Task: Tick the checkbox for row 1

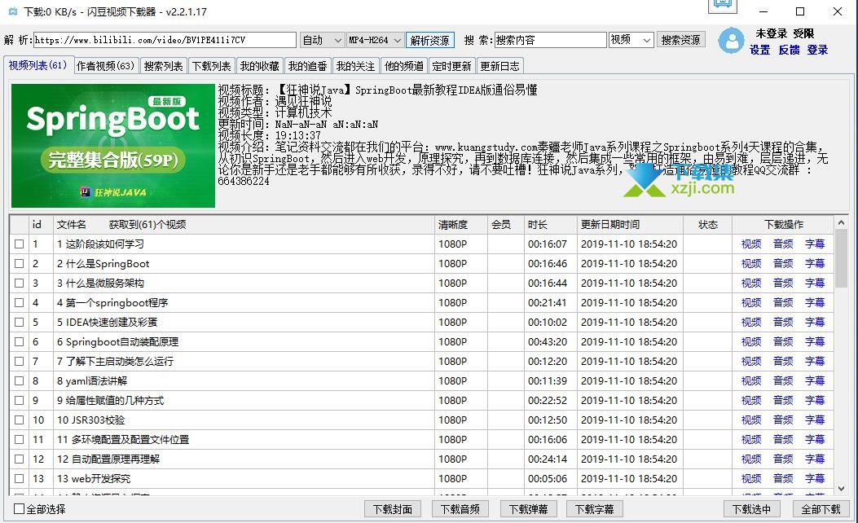Action: coord(20,244)
